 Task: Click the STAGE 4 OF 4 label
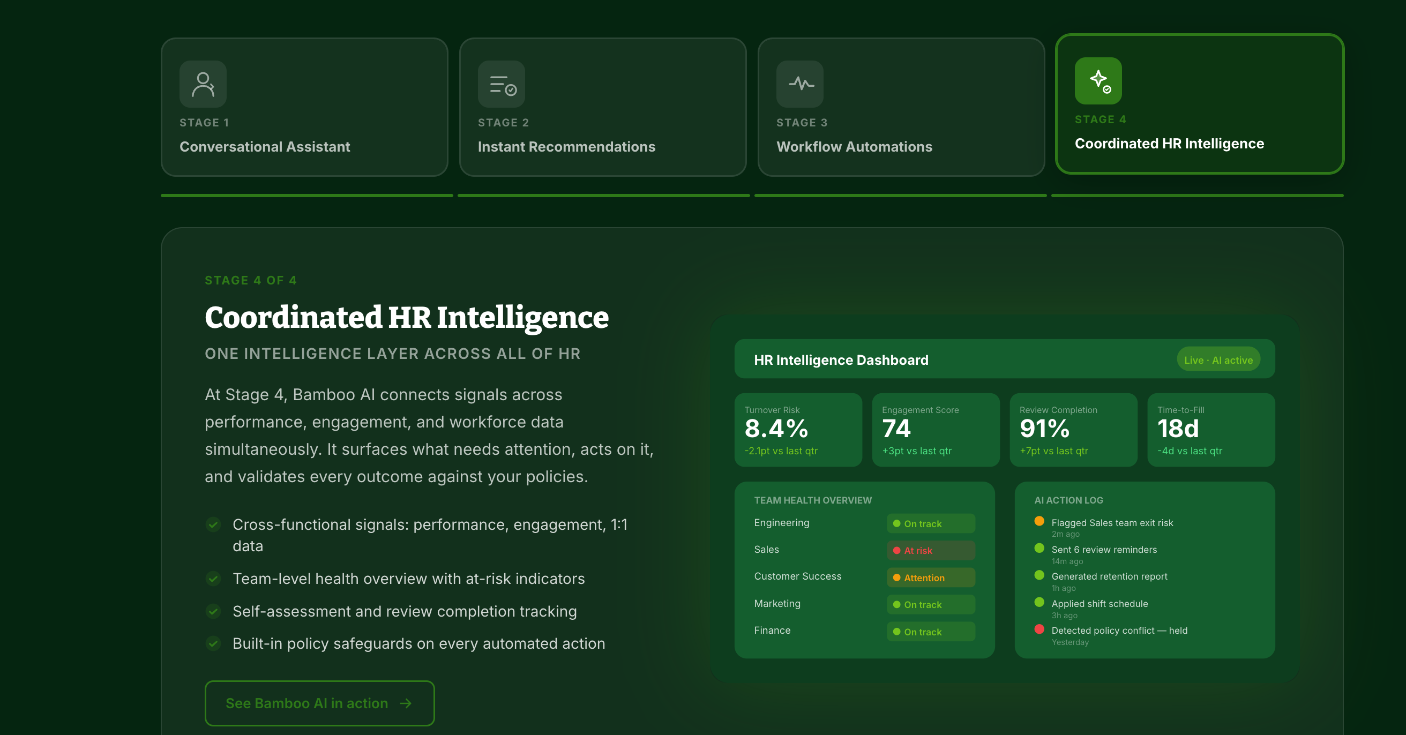(251, 280)
